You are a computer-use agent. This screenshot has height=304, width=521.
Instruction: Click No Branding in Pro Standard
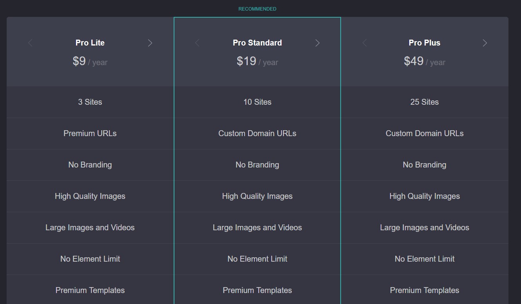[x=257, y=165]
